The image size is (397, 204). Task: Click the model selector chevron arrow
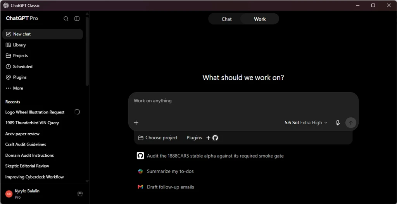click(326, 123)
